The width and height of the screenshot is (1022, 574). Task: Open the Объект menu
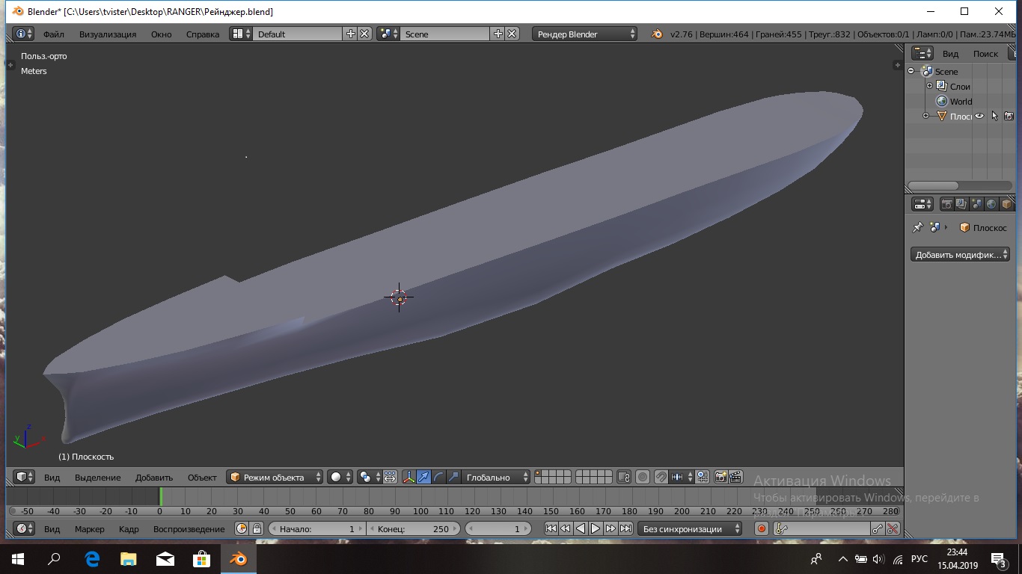coord(202,478)
